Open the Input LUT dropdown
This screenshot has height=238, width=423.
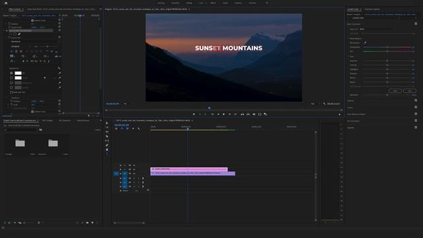click(377, 29)
